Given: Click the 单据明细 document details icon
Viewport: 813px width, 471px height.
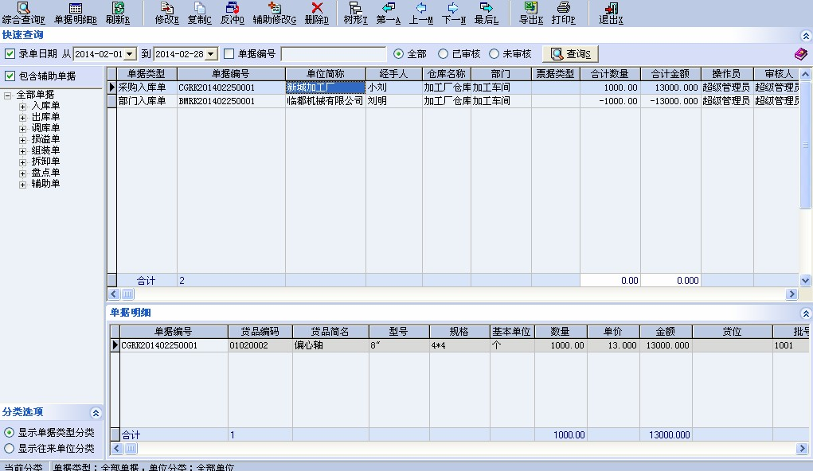Looking at the screenshot, I should pyautogui.click(x=75, y=13).
